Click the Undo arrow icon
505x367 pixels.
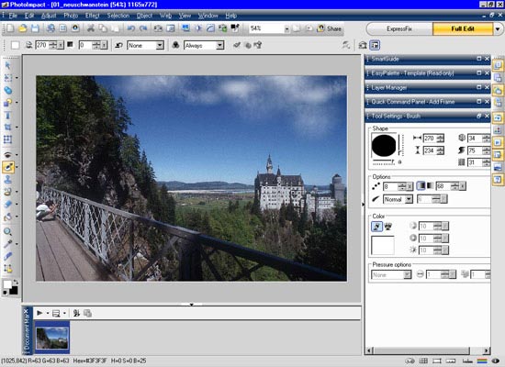130,28
